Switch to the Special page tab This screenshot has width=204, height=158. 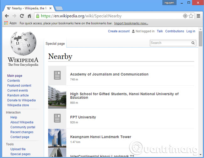pyautogui.click(x=55, y=44)
